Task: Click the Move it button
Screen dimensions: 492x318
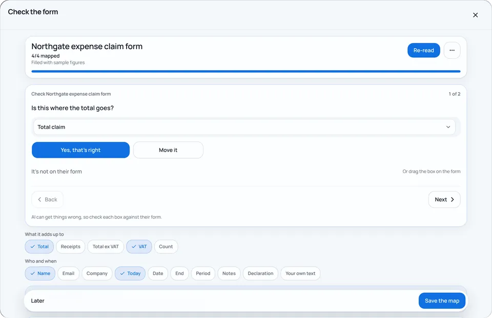Action: coord(168,150)
